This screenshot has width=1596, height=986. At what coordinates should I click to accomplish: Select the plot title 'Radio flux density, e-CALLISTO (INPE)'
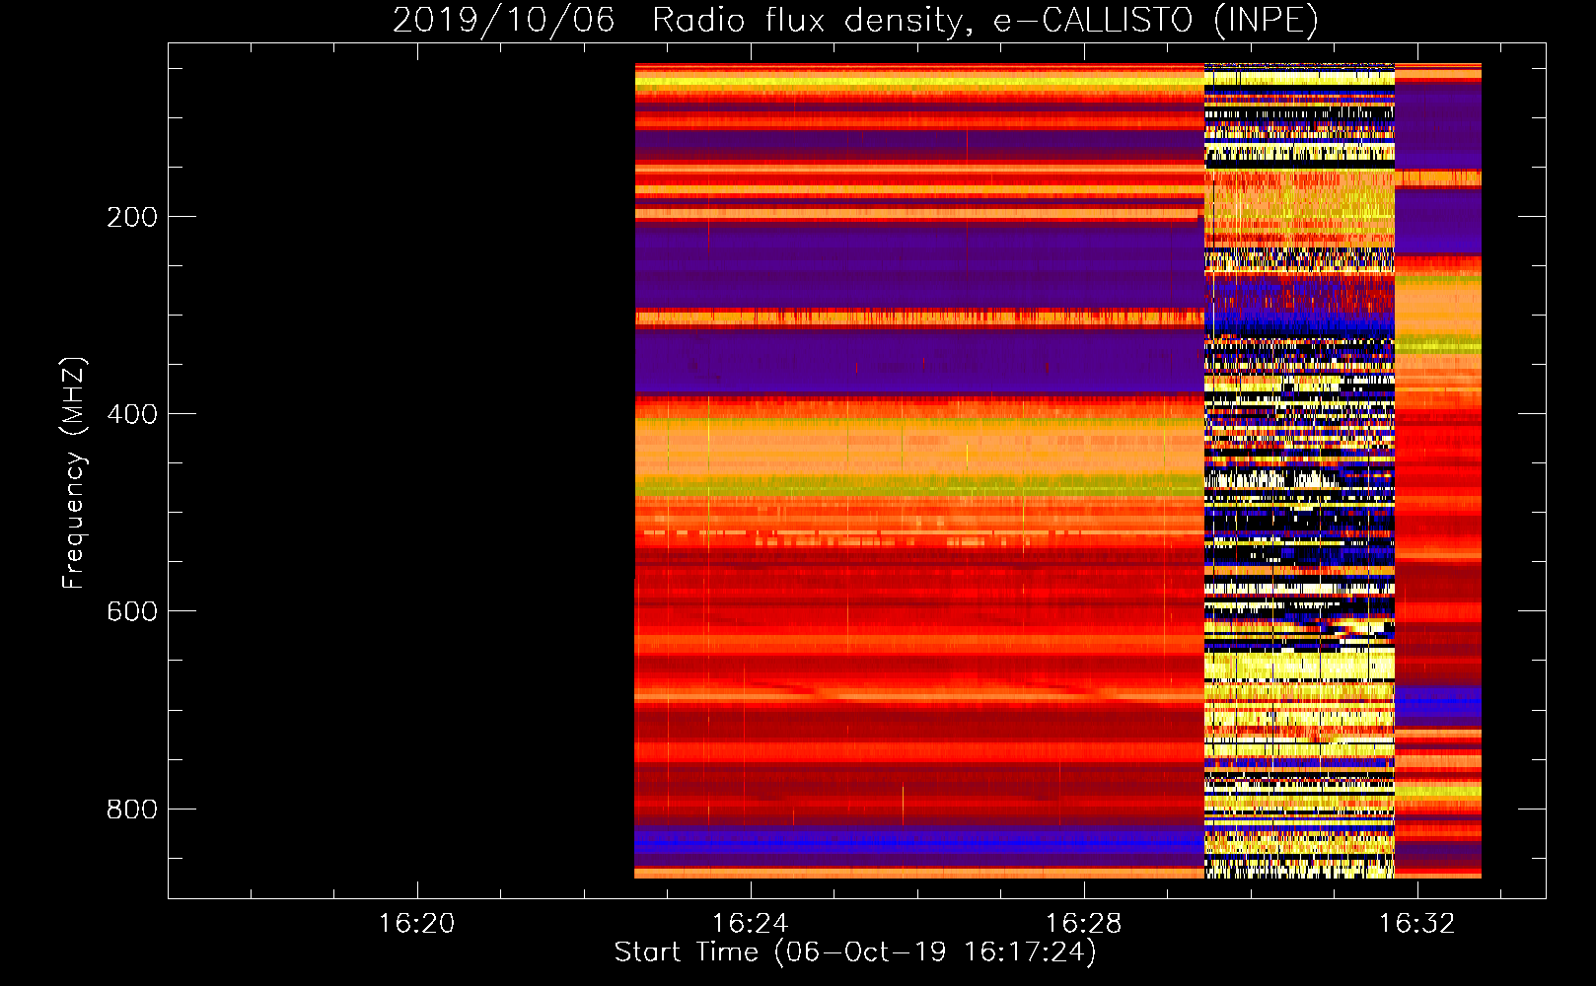[984, 20]
